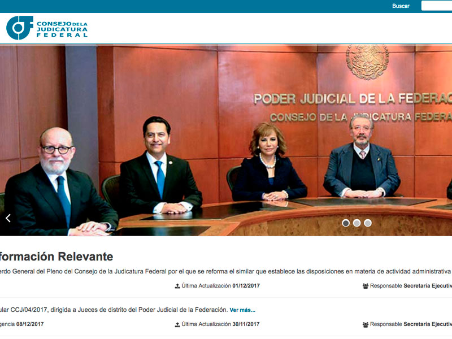Click upload icon beside Última Actualización 01/12/2017
The width and height of the screenshot is (452, 339).
point(177,286)
